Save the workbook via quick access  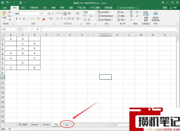click(x=2, y=3)
